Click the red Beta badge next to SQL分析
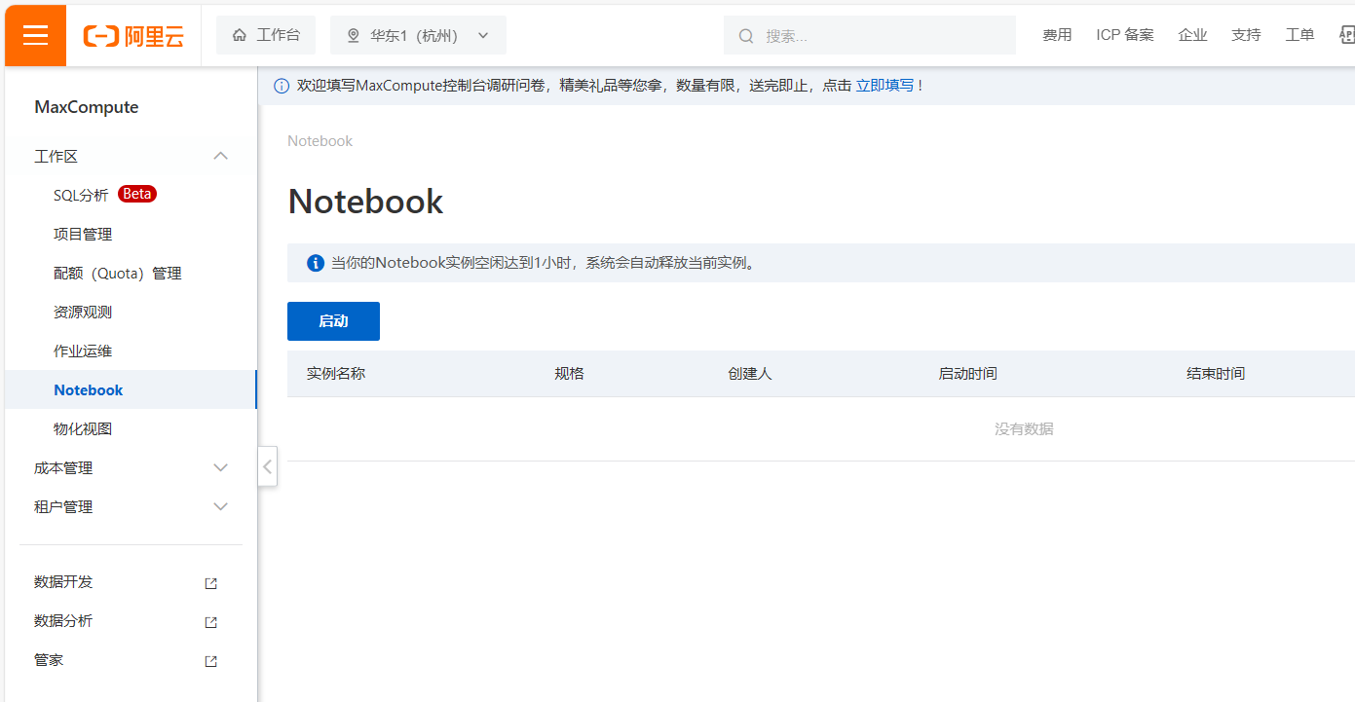 pyautogui.click(x=137, y=194)
